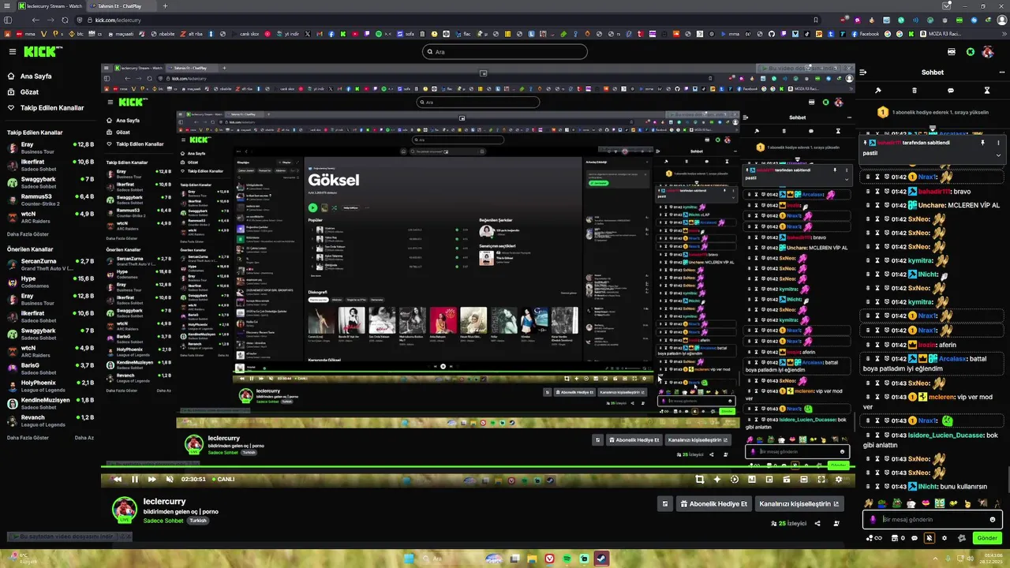The height and width of the screenshot is (568, 1010).
Task: Unpin the pinned message with the pin icon
Action: (982, 143)
